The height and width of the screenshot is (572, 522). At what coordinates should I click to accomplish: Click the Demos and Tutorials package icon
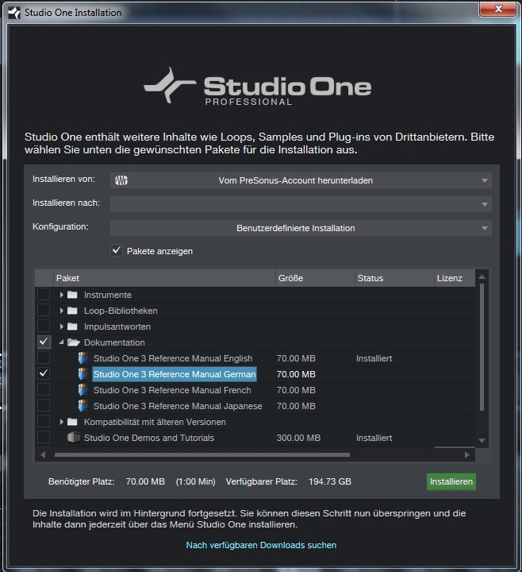[x=74, y=438]
